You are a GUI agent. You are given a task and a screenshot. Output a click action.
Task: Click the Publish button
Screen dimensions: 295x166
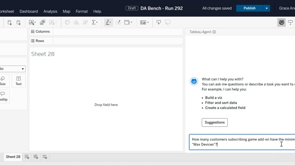pyautogui.click(x=249, y=8)
